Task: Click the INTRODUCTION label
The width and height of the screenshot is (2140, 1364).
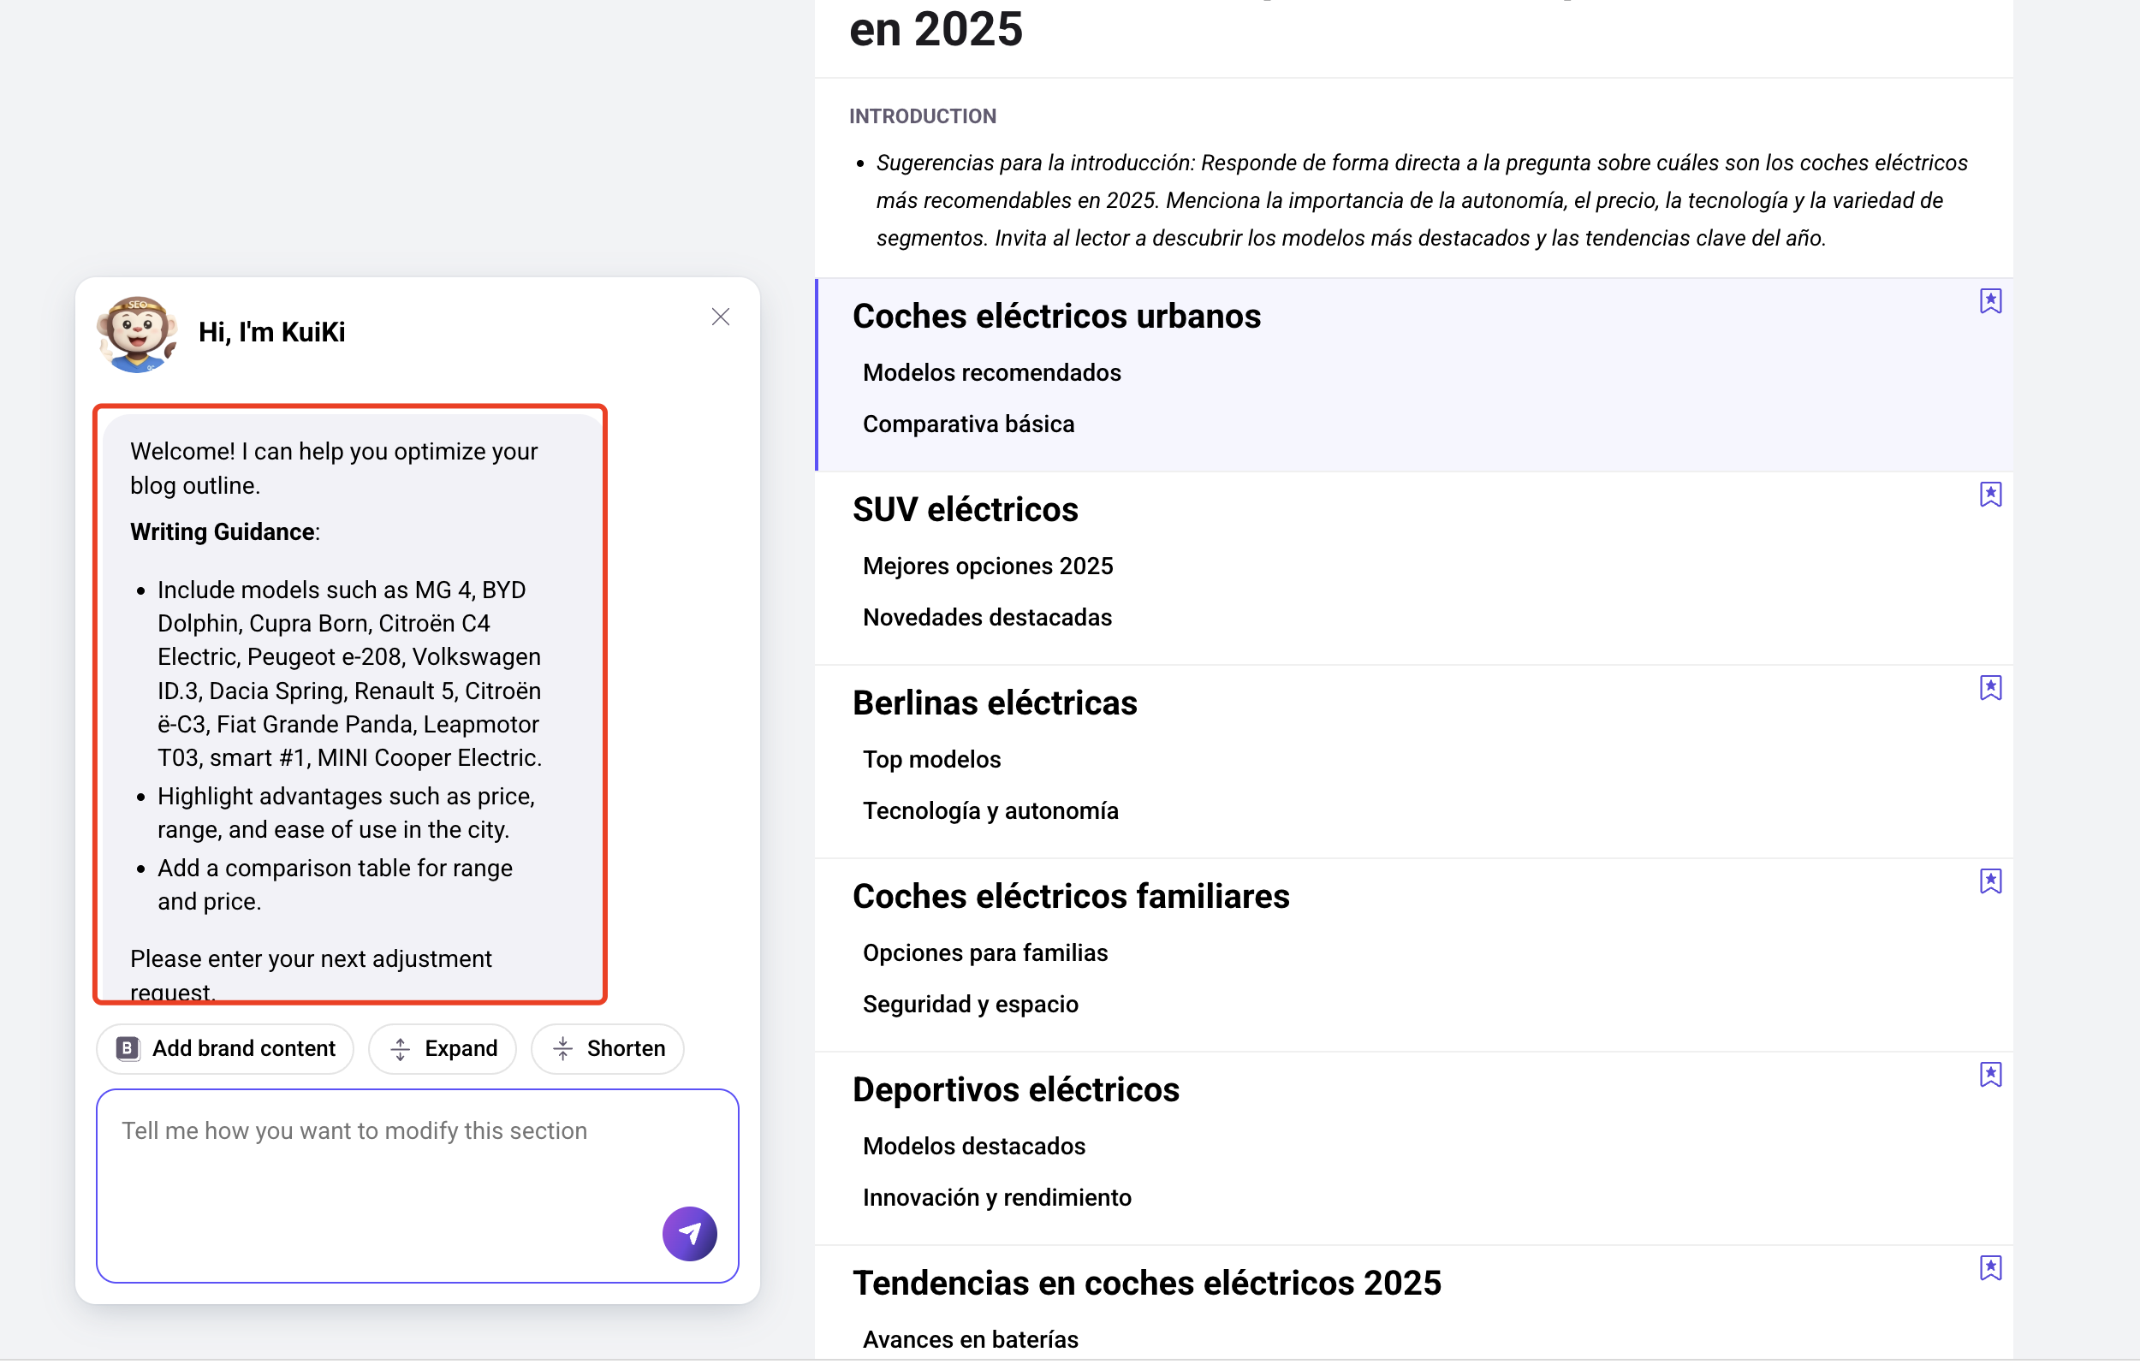Action: (x=923, y=116)
